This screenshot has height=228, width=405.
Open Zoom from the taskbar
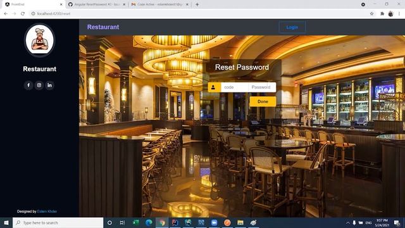[x=214, y=222]
